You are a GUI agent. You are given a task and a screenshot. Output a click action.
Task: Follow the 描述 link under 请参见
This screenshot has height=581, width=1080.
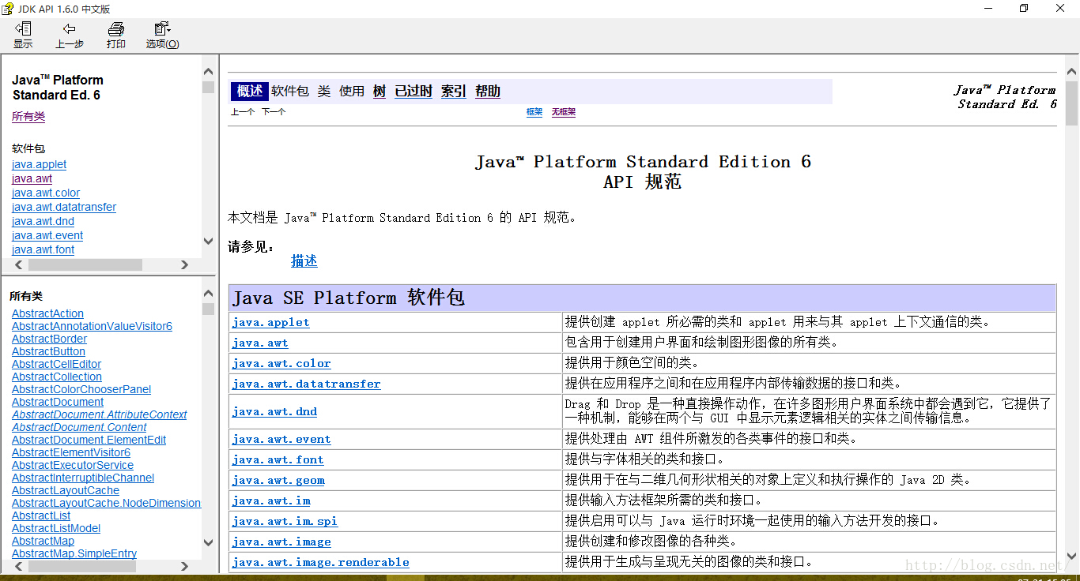[x=304, y=261]
